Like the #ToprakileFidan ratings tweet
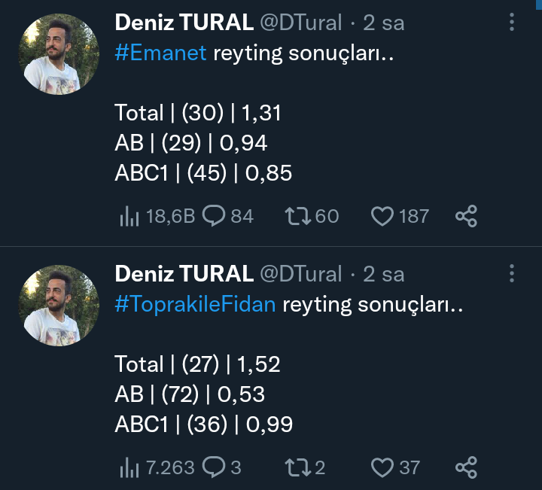The image size is (542, 490). coord(383,467)
